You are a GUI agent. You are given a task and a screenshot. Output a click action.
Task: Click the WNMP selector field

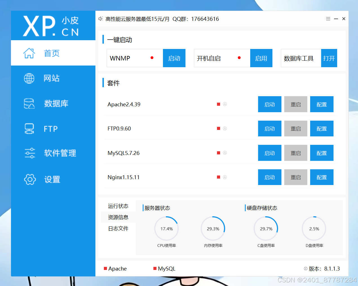point(135,58)
